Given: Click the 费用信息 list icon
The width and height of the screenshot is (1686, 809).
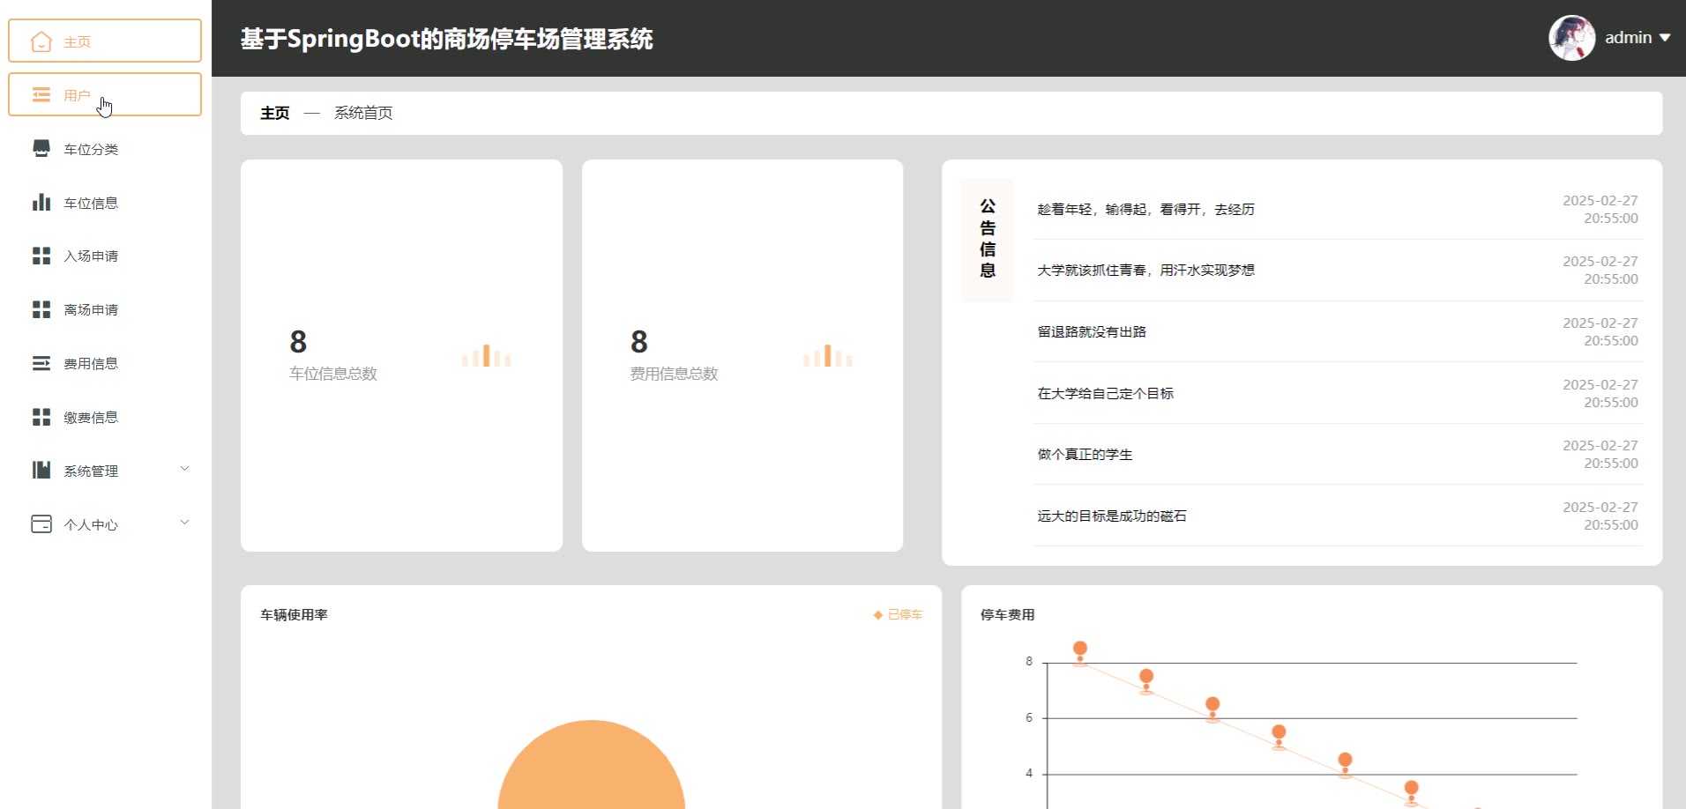Looking at the screenshot, I should coord(41,363).
